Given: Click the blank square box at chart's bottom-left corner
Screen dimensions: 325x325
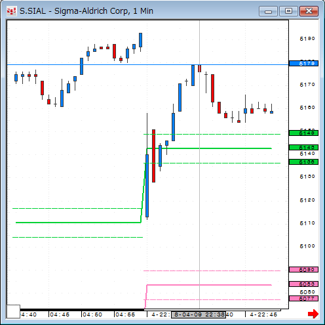Looking at the screenshot, I should [13, 311].
